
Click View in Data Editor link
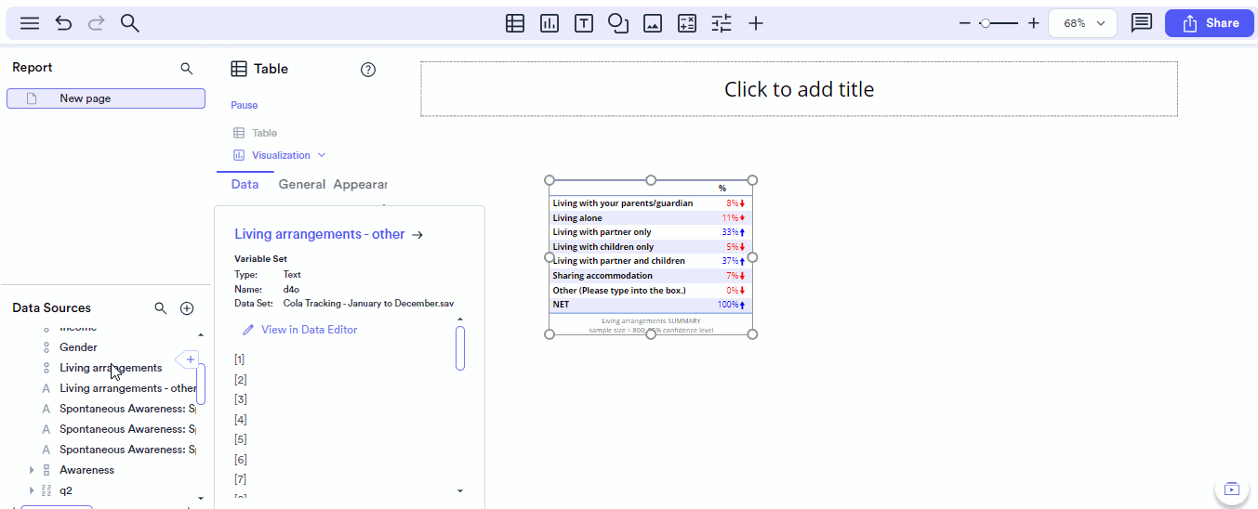click(309, 330)
